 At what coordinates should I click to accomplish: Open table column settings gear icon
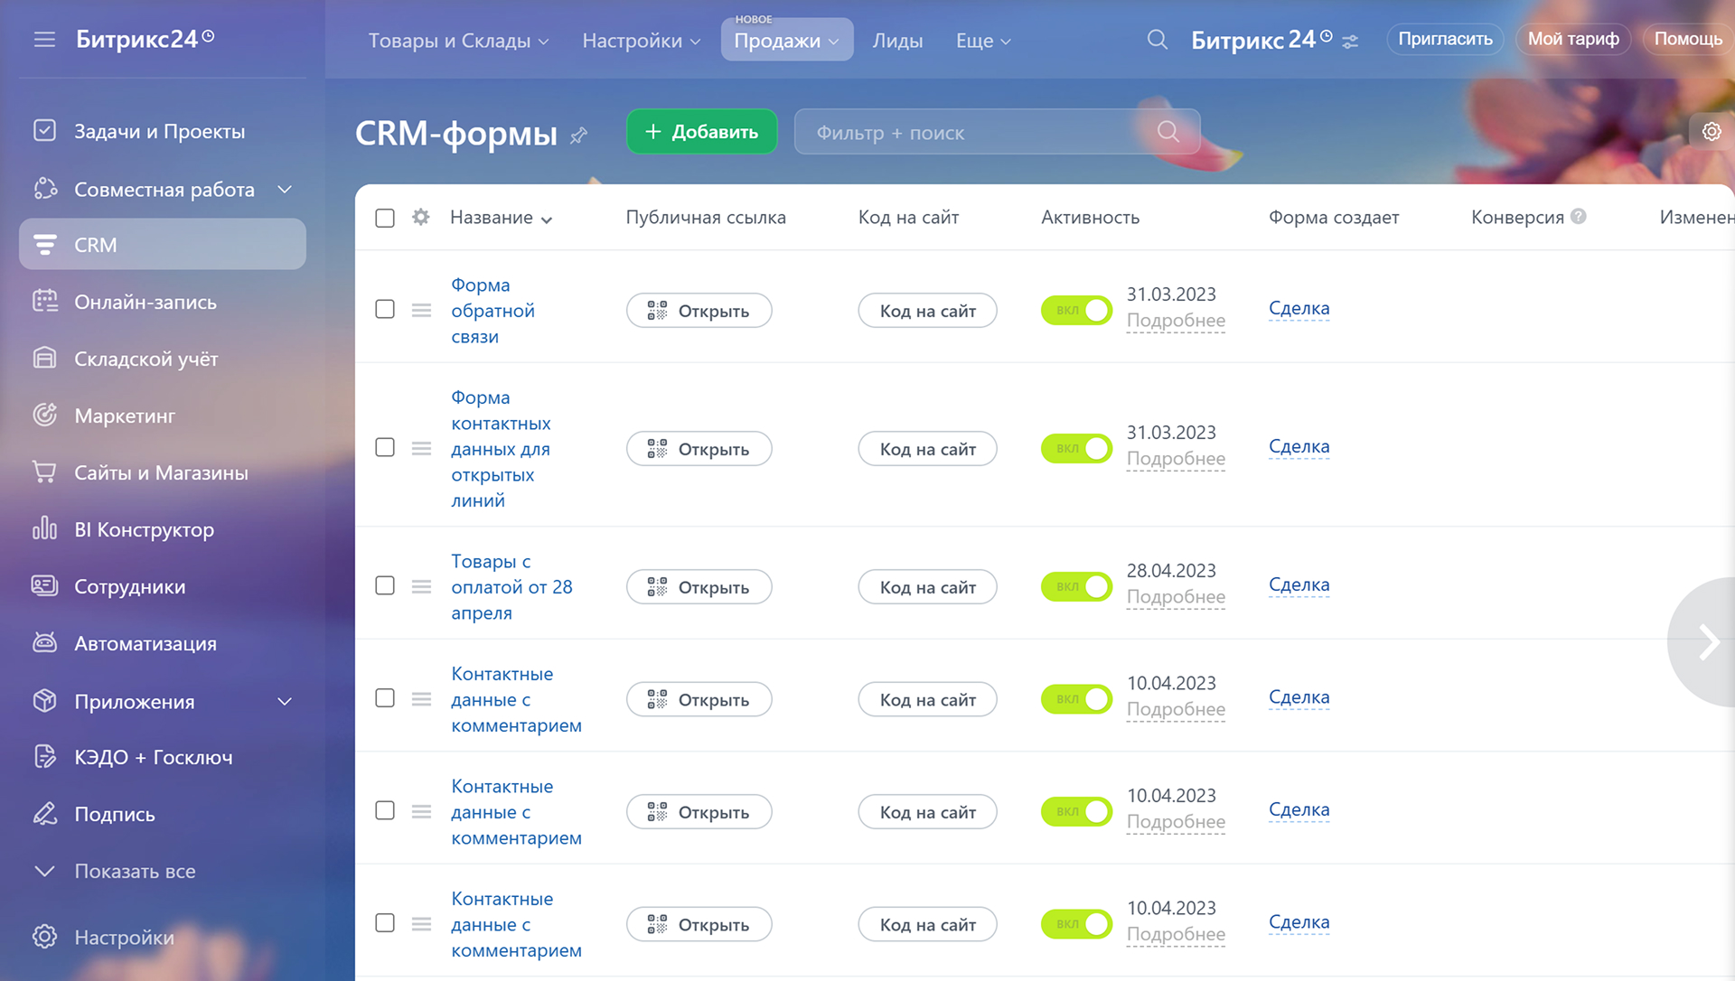click(421, 218)
